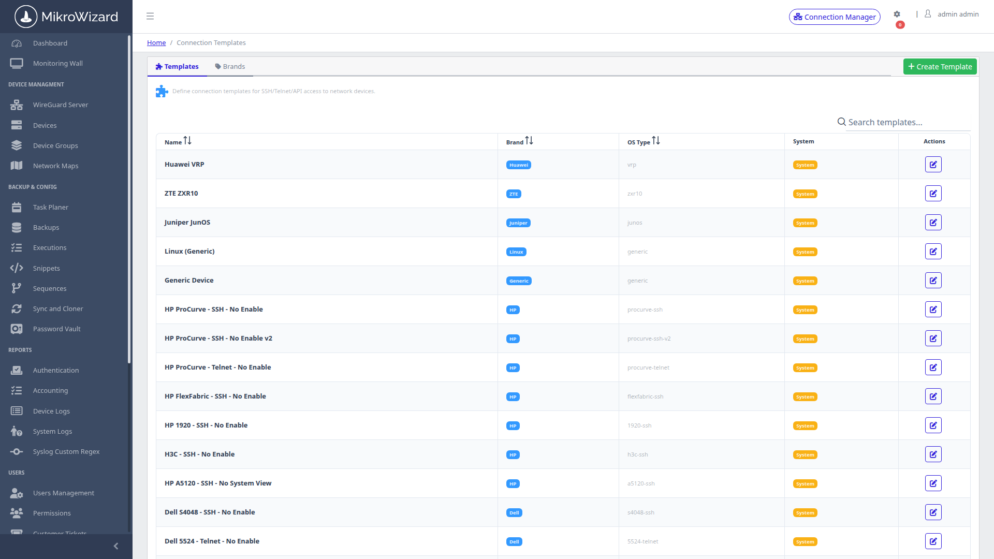Edit the HP A5120 SSH template
The height and width of the screenshot is (559, 994).
click(933, 483)
